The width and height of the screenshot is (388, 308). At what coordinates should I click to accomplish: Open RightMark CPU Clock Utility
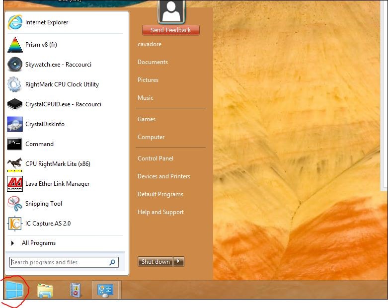pyautogui.click(x=62, y=84)
